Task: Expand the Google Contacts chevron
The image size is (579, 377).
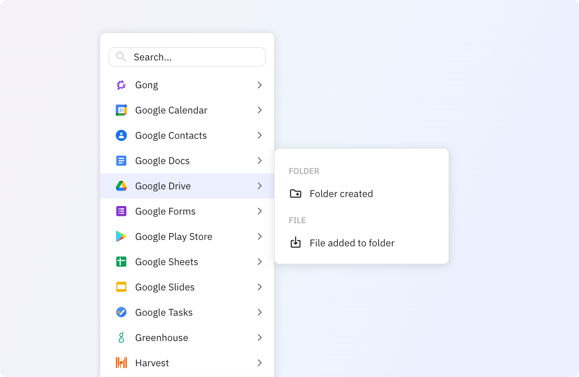Action: [x=260, y=135]
